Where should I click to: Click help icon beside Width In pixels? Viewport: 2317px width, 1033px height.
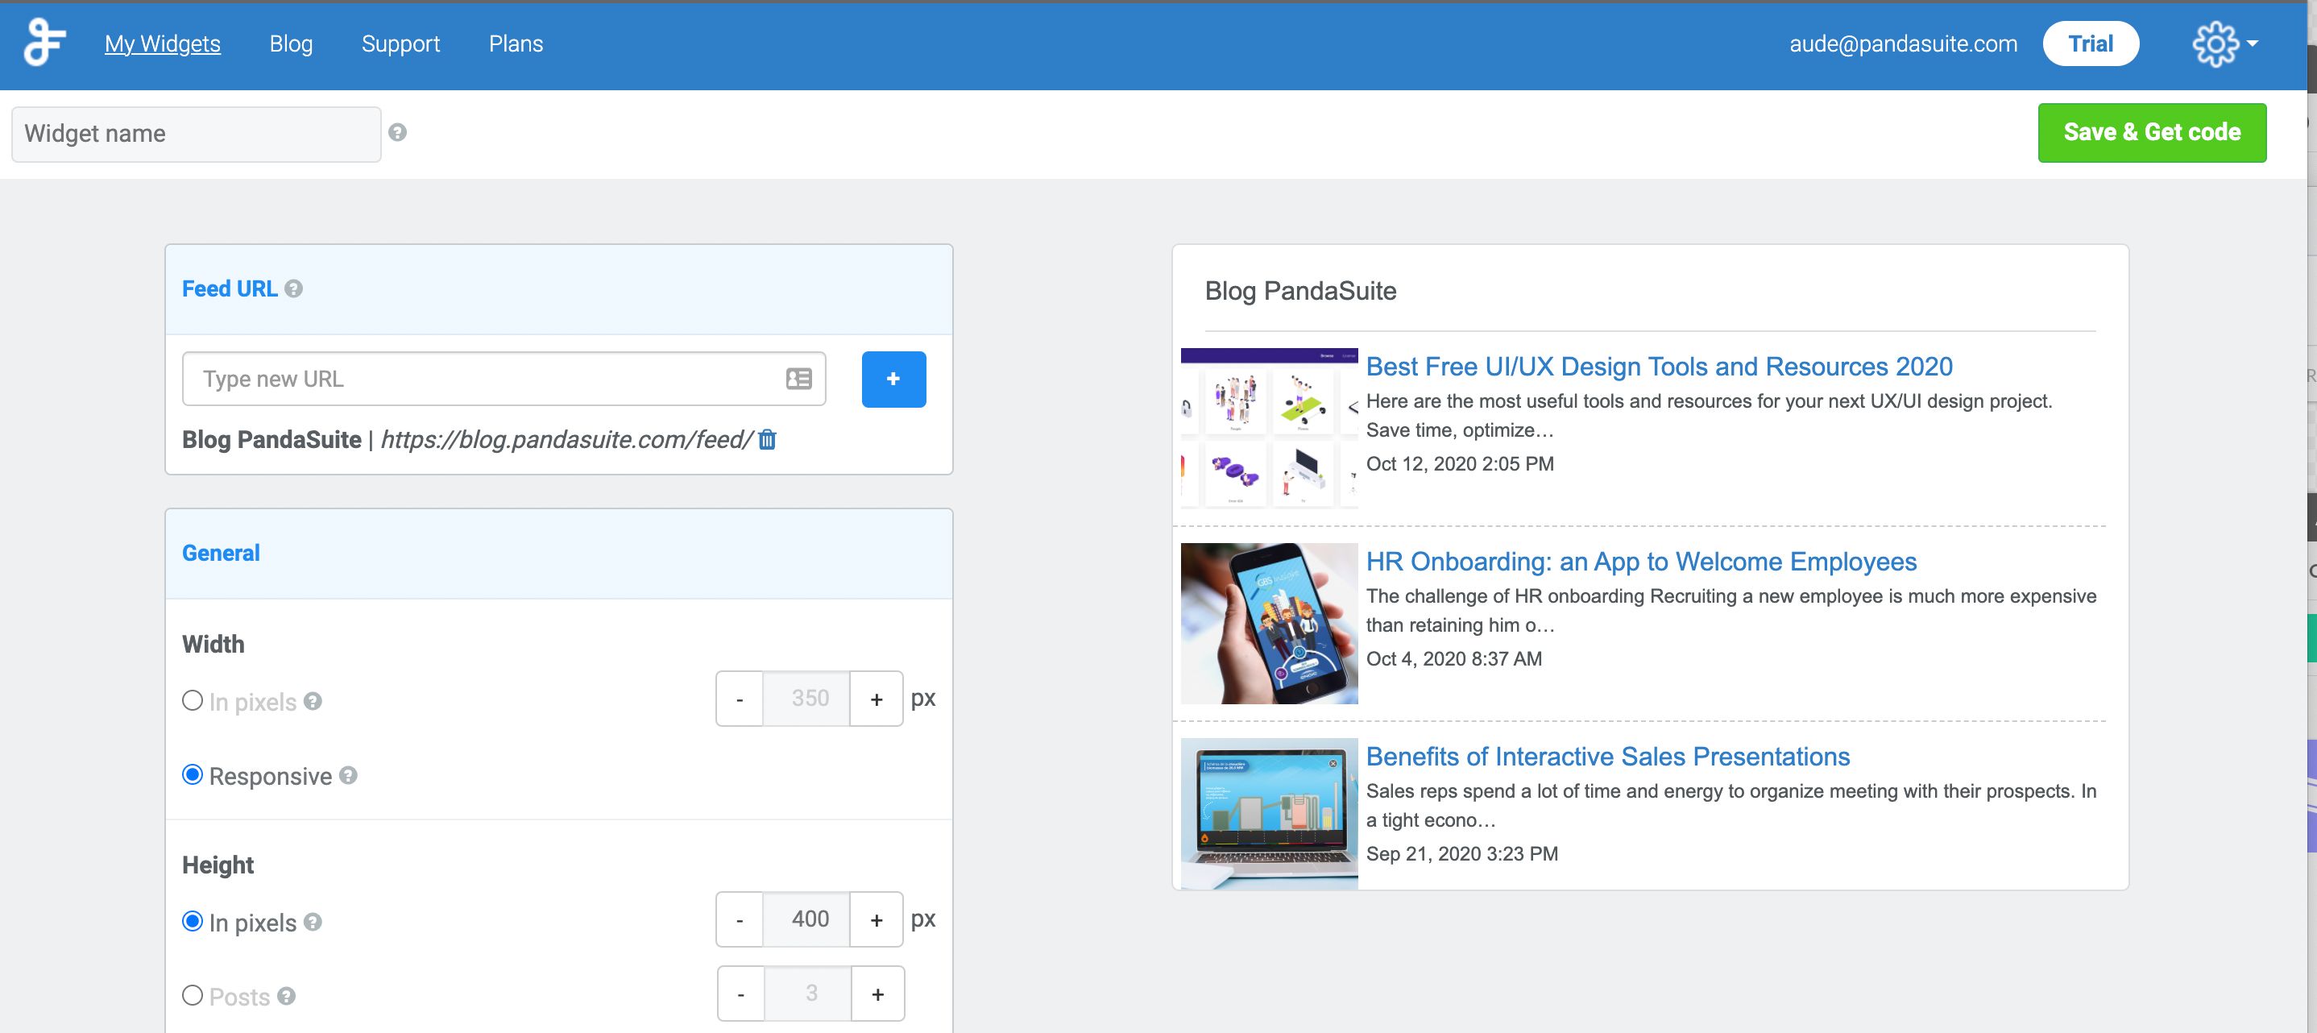[x=312, y=701]
